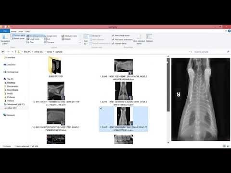The height and width of the screenshot is (173, 231).
Task: Open Documents in navigation pane
Action: 12,86
